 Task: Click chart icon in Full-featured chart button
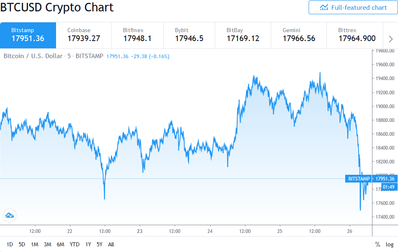324,7
